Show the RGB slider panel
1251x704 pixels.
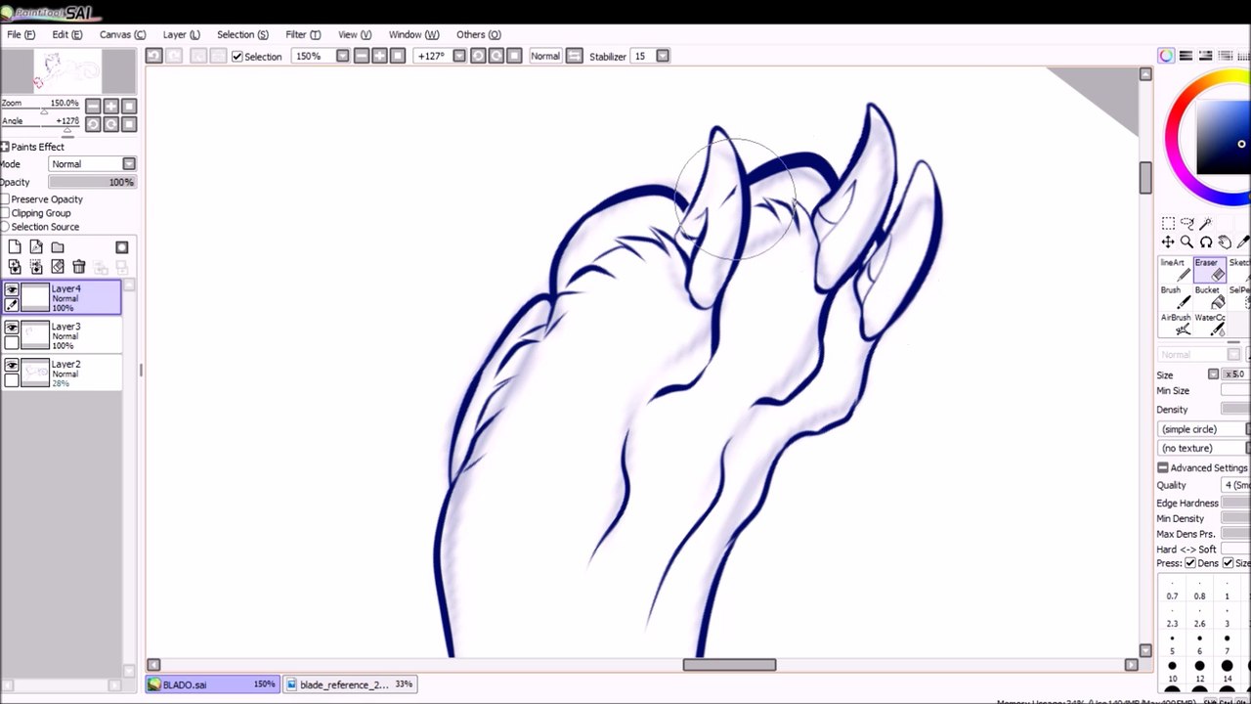(x=1186, y=56)
